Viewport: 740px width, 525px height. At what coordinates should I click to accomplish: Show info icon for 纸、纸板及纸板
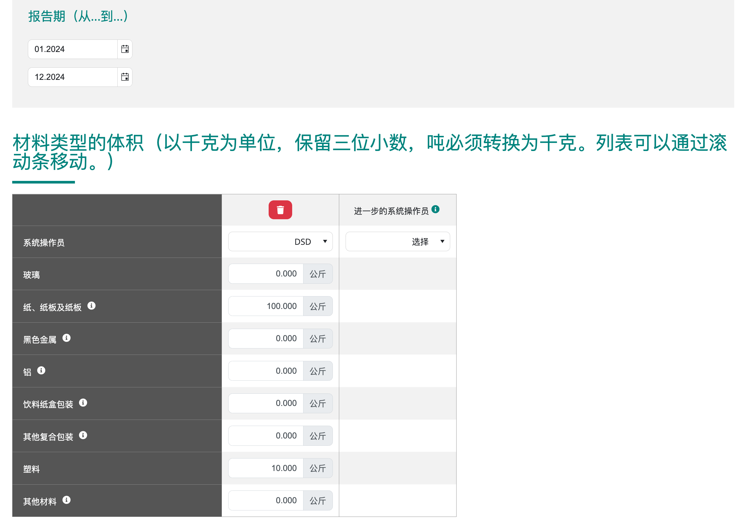point(91,305)
